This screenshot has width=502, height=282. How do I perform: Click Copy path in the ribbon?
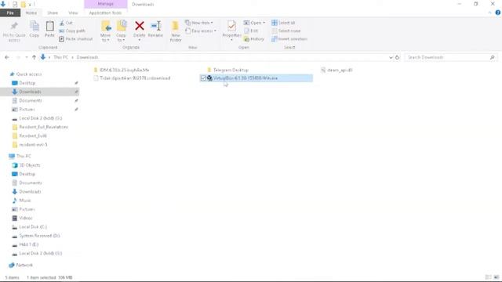click(72, 31)
